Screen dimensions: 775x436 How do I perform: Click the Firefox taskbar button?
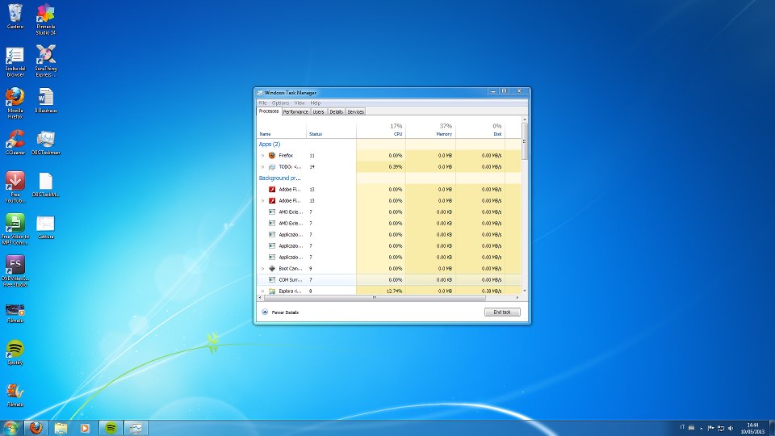pyautogui.click(x=36, y=428)
